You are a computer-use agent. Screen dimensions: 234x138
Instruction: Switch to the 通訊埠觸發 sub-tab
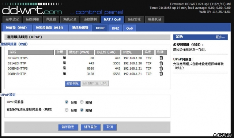tap(80, 28)
